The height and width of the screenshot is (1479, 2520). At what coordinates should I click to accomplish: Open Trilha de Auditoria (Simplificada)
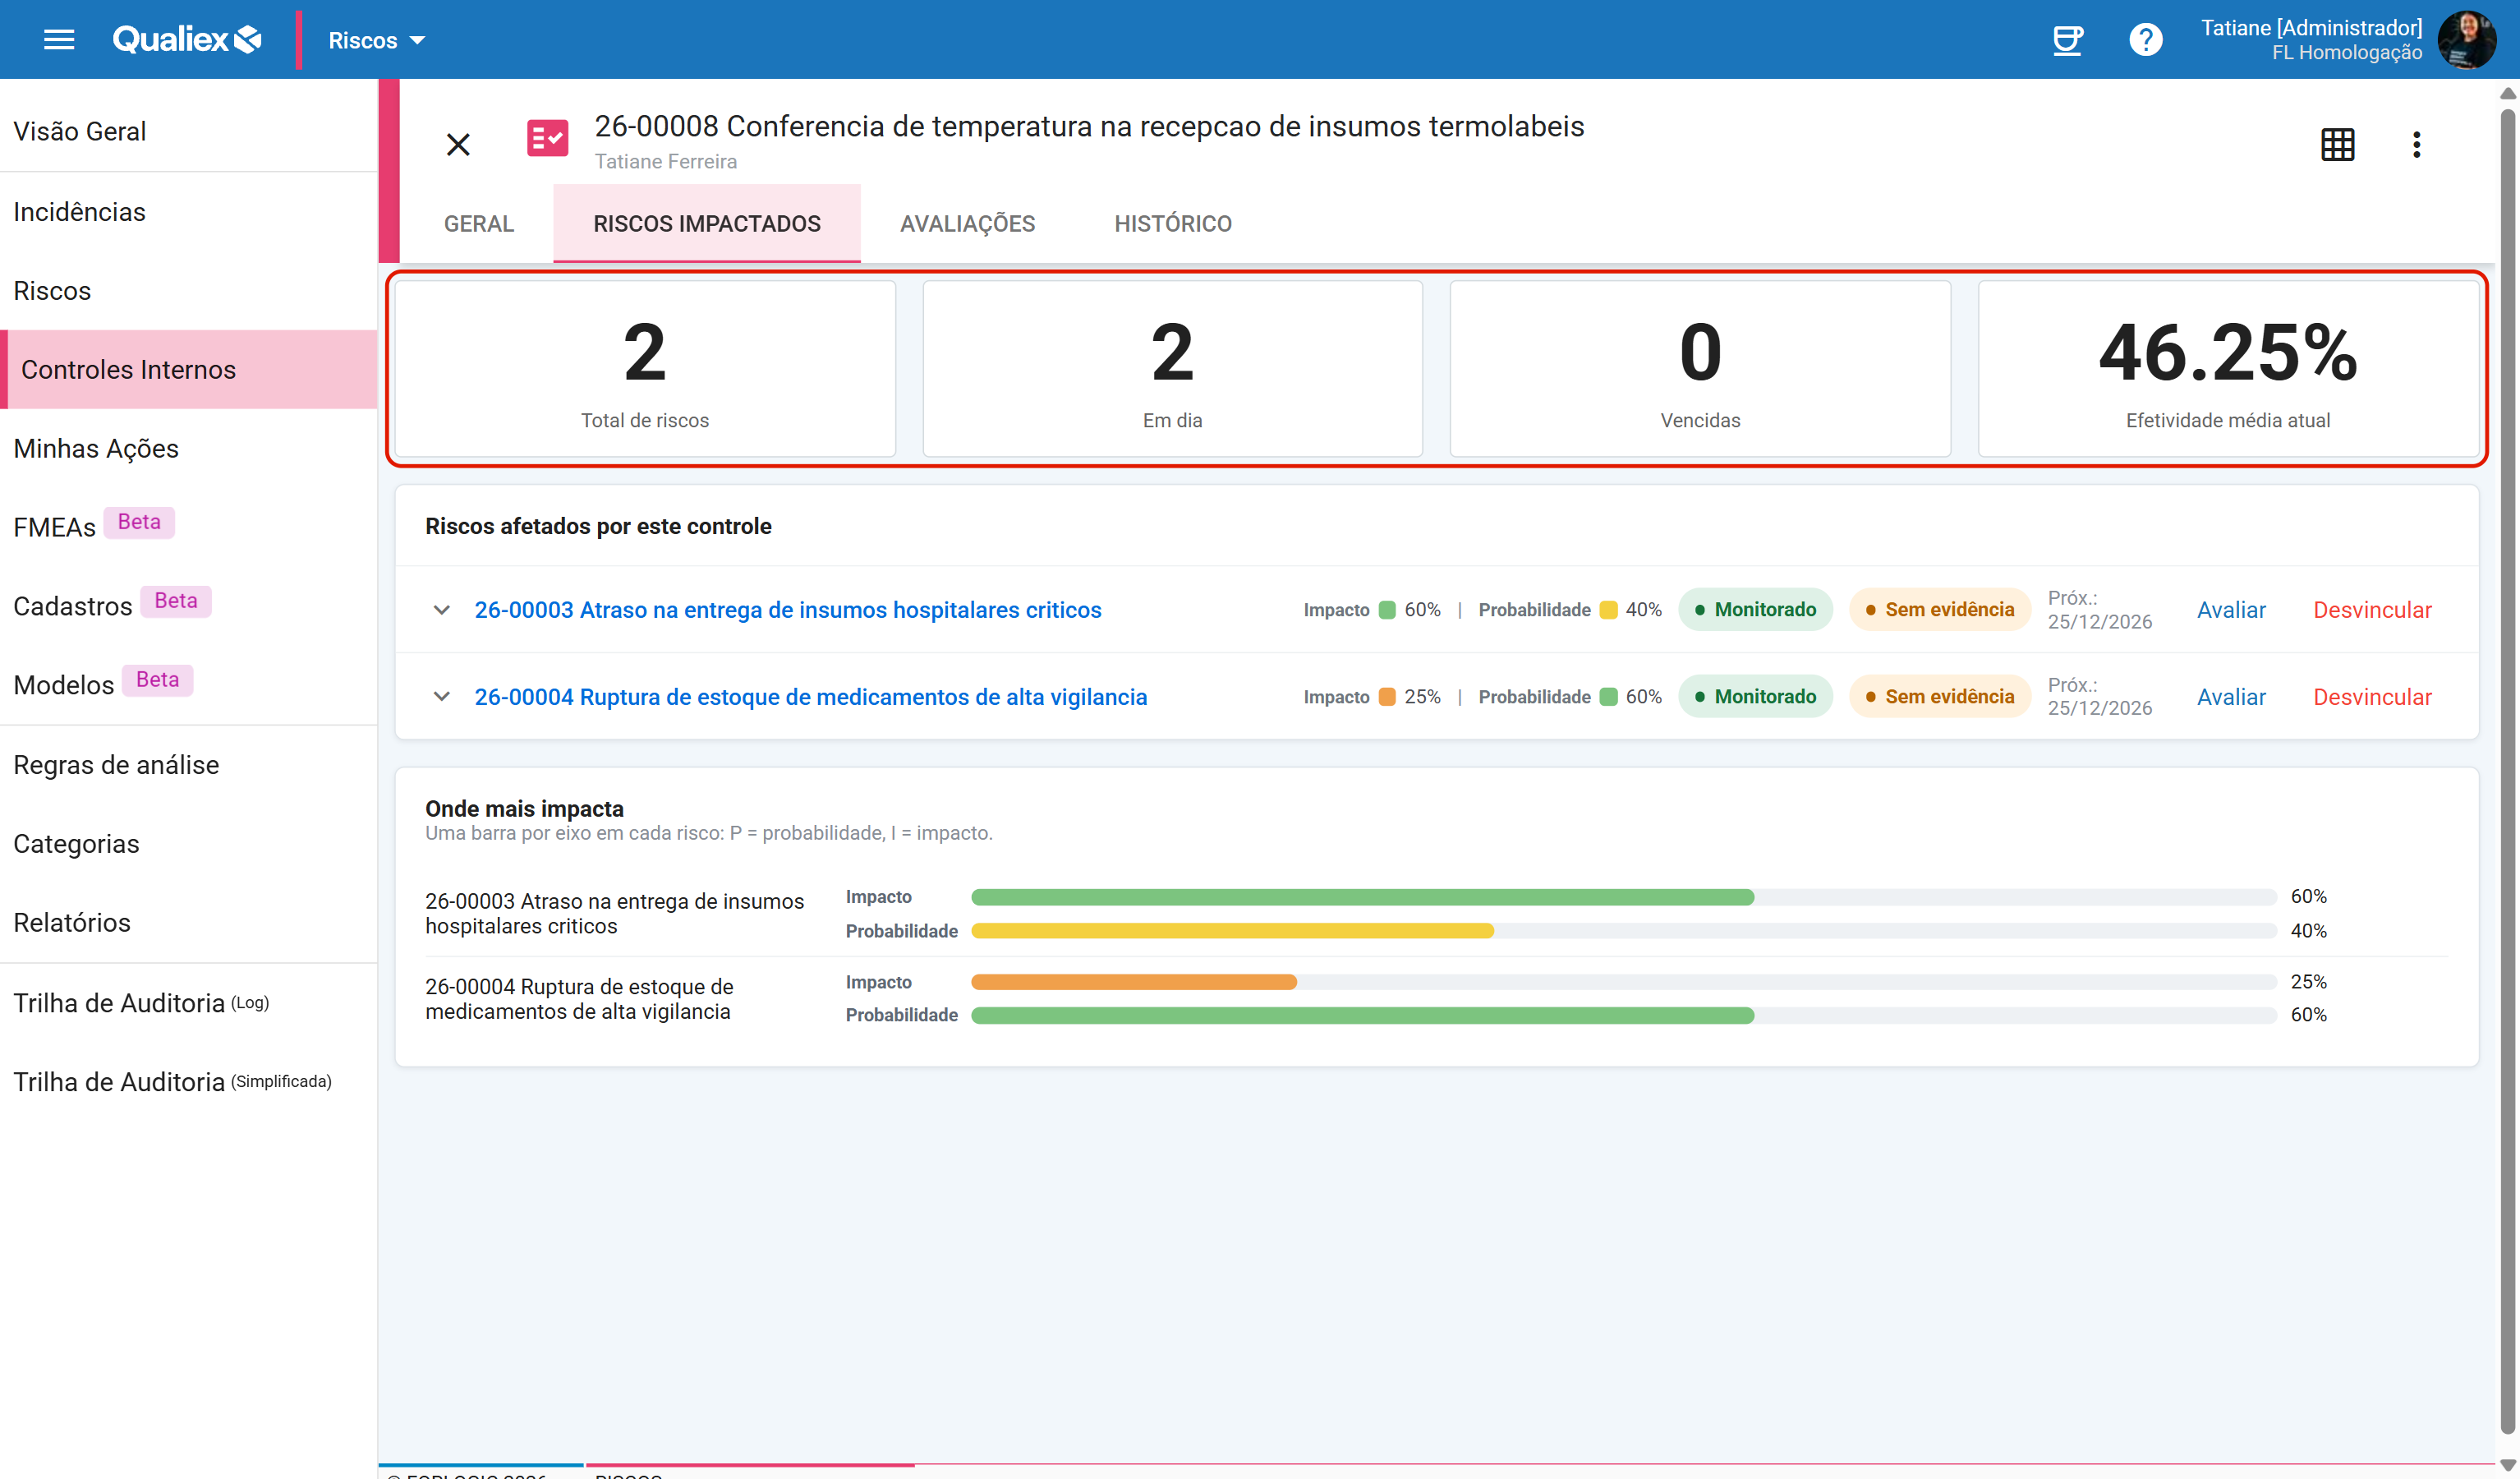click(189, 1082)
